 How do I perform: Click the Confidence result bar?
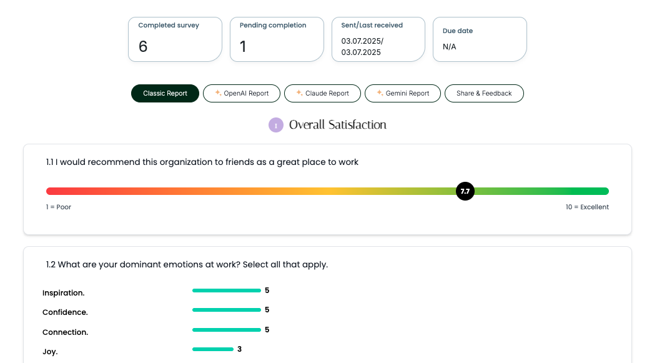(x=227, y=310)
